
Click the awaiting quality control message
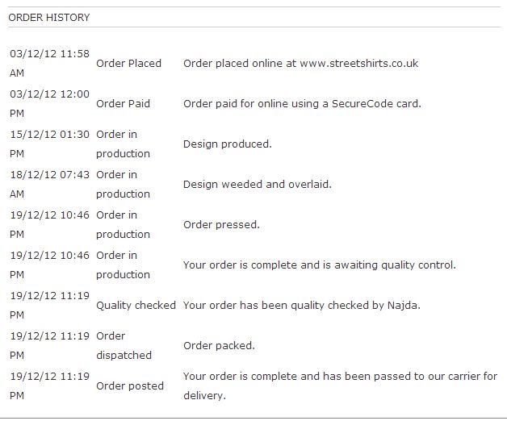[320, 265]
